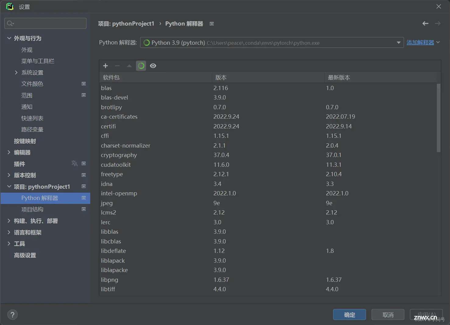The width and height of the screenshot is (450, 325).
Task: Collapse the 项目: pythonProject1 section
Action: [9, 187]
